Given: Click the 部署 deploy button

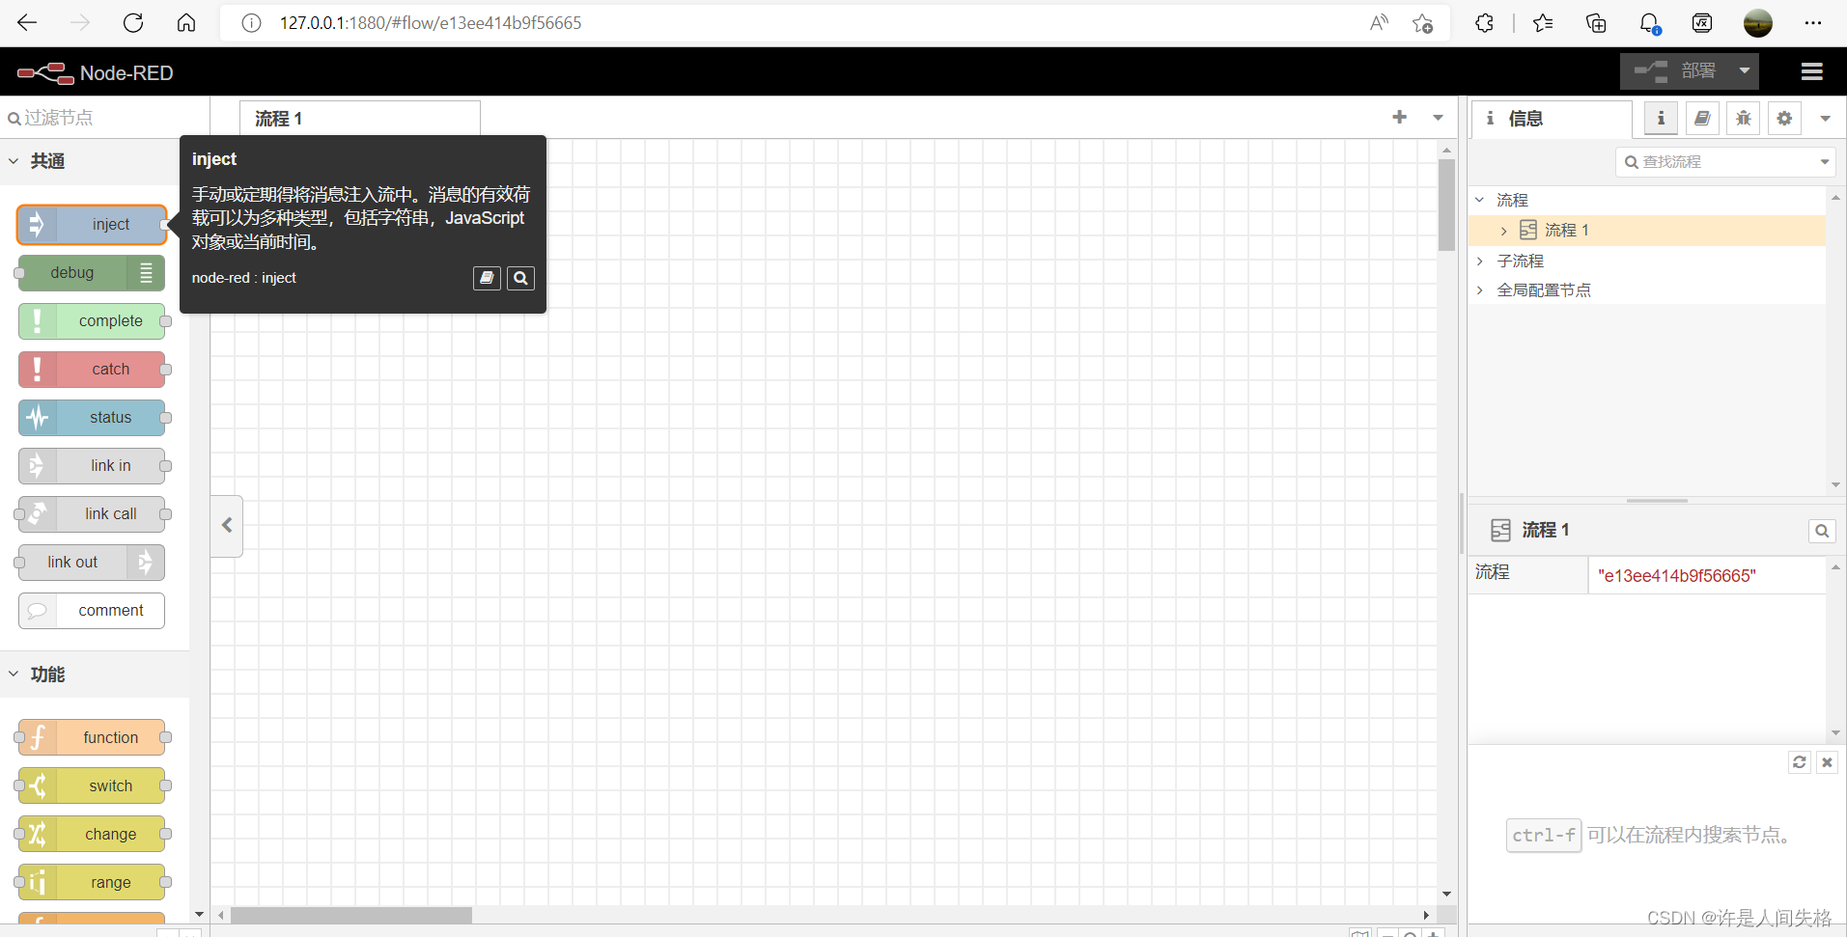Looking at the screenshot, I should tap(1675, 71).
